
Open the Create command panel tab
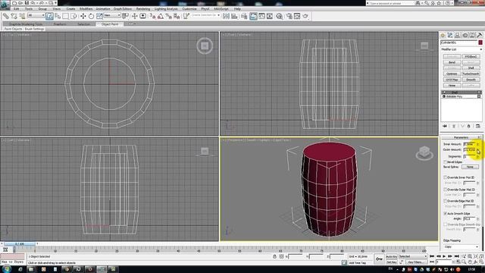tap(443, 36)
